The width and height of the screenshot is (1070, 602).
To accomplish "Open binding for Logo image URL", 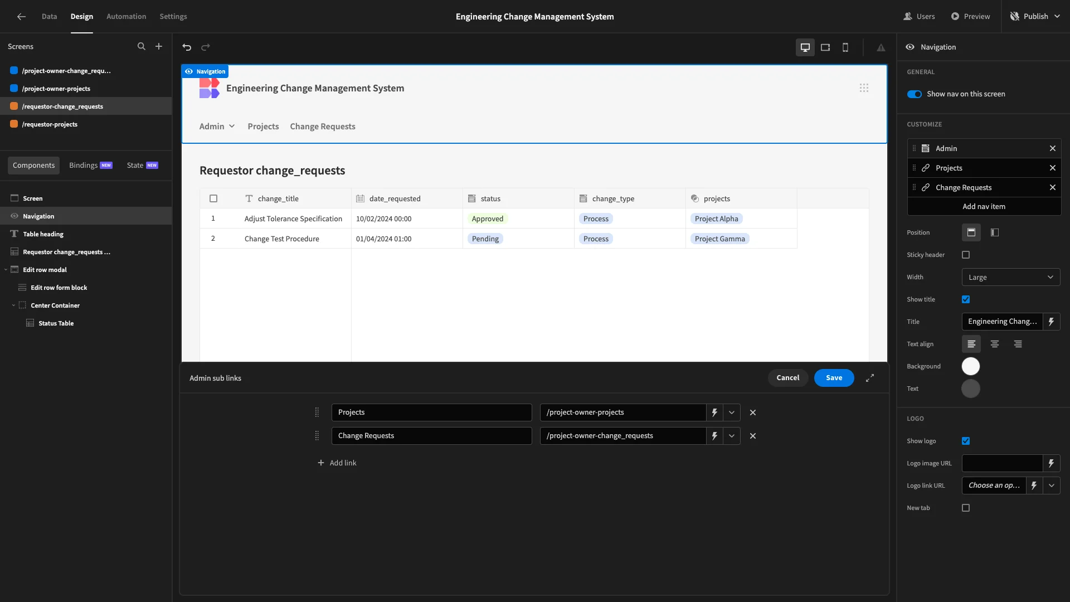I will (x=1052, y=463).
